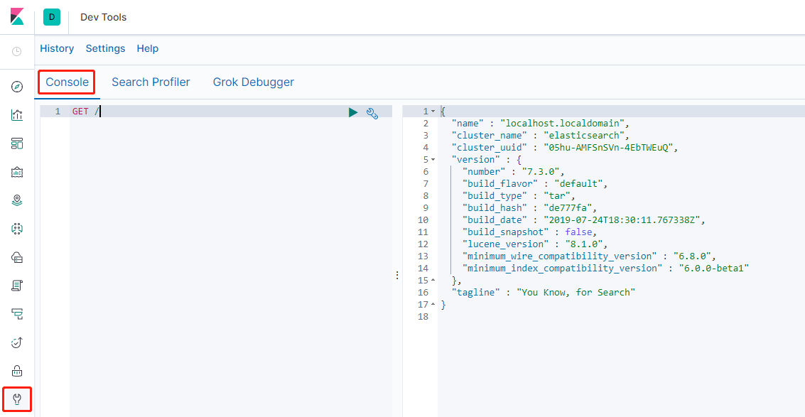Open the space selector avatar D
Screen dimensions: 805x417
tap(52, 17)
